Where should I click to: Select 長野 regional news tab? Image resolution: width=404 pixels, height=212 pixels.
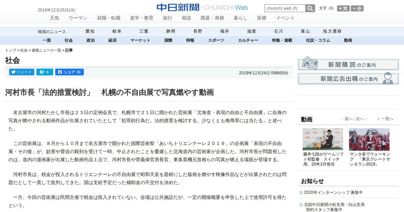click(198, 31)
